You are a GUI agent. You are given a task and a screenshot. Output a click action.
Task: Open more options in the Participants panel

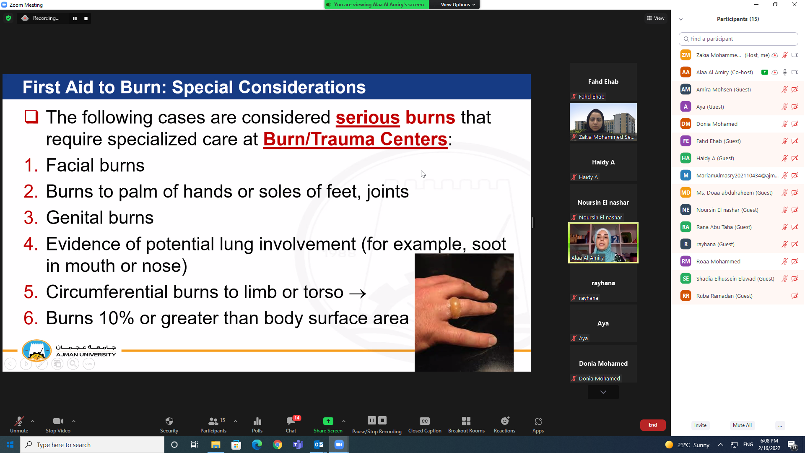[780, 425]
